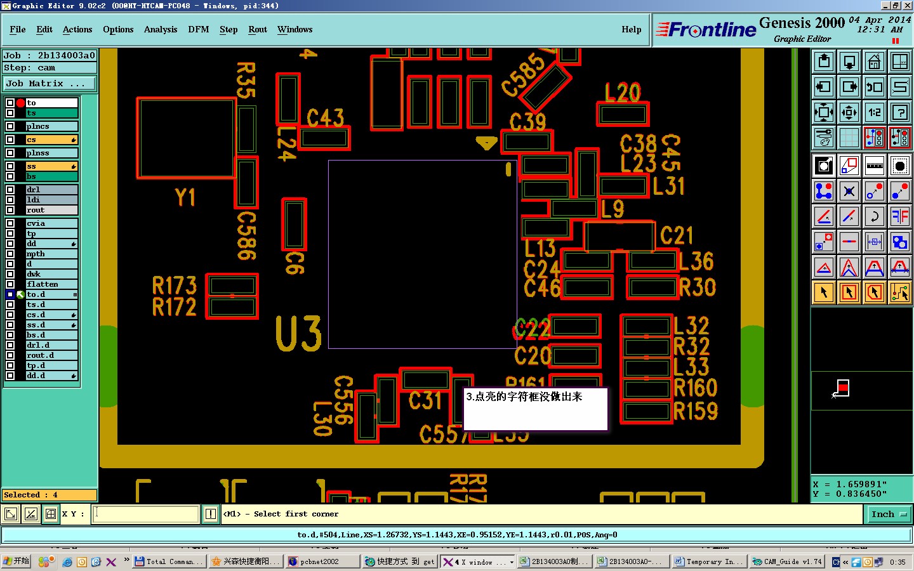Image resolution: width=914 pixels, height=571 pixels.
Task: Toggle checkbox for the cs layer
Action: pos(10,140)
